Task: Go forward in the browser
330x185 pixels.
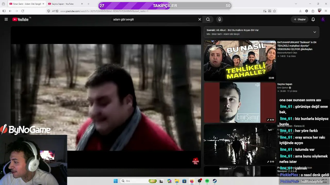Action: 16,11
